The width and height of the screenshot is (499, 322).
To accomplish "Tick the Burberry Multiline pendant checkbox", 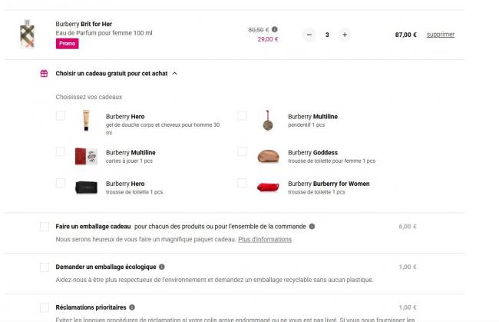I will coord(242,116).
